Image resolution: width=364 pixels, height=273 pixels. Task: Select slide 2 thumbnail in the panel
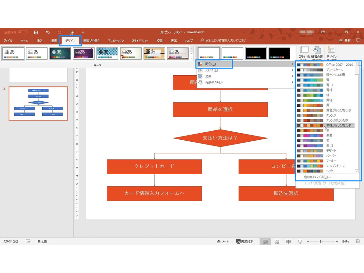[x=38, y=103]
